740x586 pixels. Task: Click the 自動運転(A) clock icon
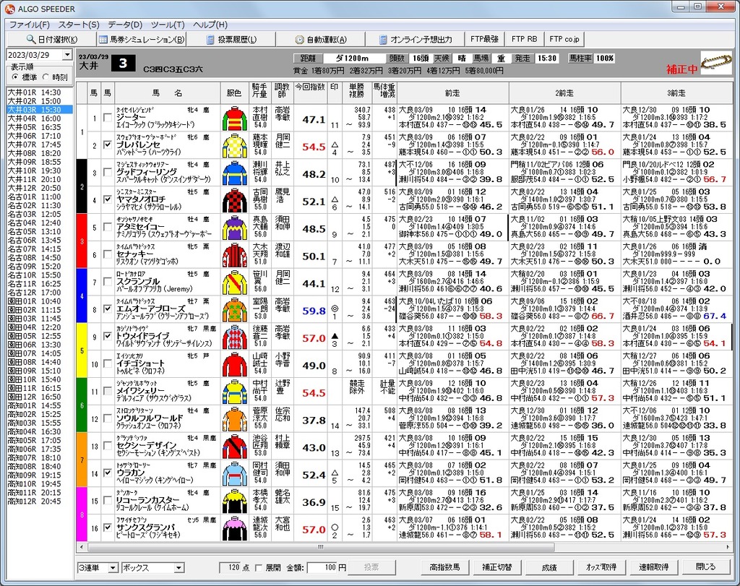[x=299, y=40]
